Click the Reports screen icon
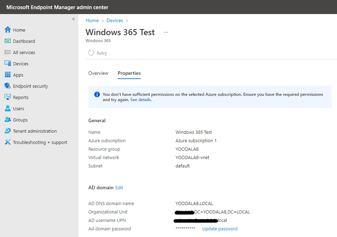Screen dimensions: 337x237 coord(8,97)
